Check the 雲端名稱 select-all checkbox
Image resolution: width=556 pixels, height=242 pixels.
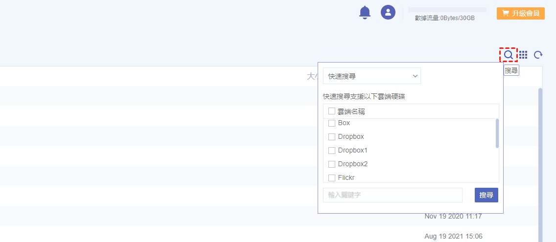click(x=332, y=111)
